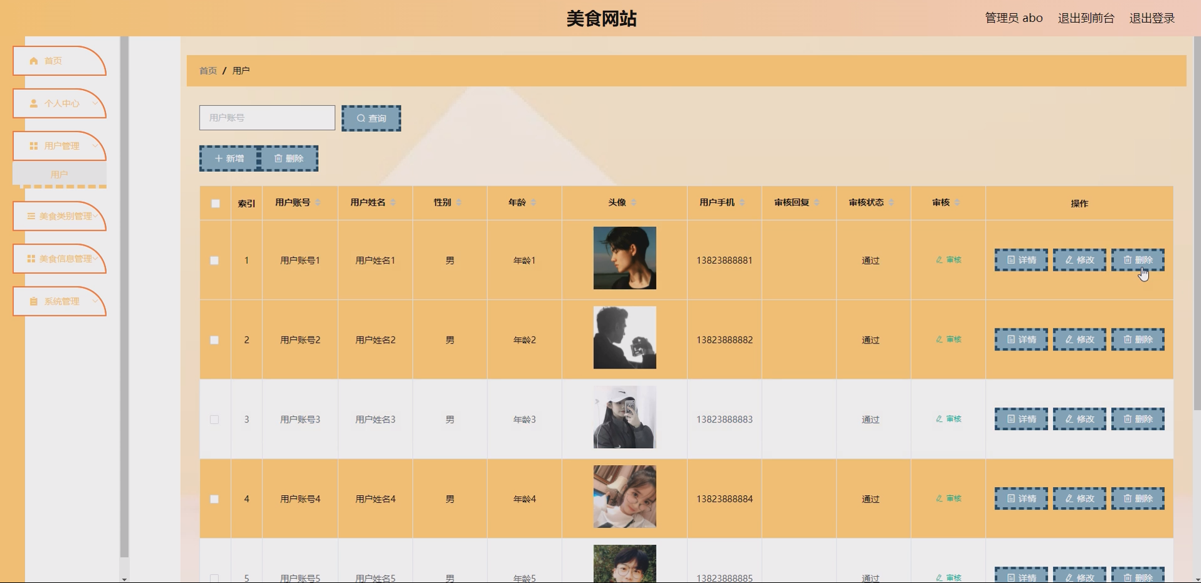Sort by 性别 column arrows

(x=459, y=202)
